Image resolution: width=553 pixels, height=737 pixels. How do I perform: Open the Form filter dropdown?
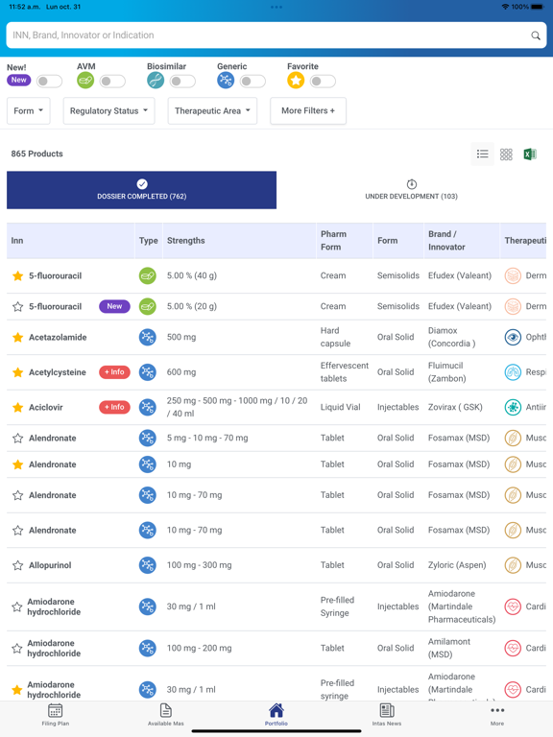[28, 111]
